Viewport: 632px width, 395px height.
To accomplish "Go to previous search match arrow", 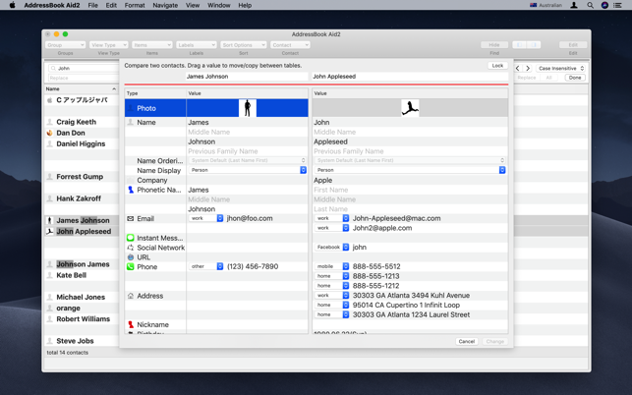I will point(518,68).
